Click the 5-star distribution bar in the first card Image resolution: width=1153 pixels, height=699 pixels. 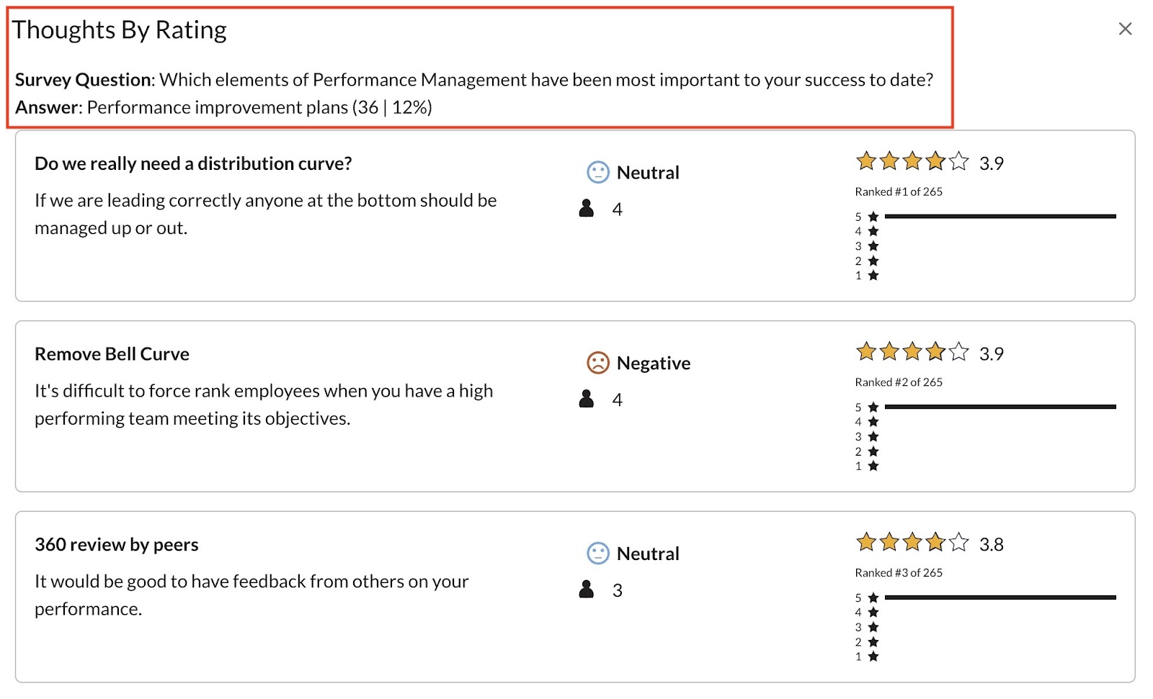point(1000,216)
